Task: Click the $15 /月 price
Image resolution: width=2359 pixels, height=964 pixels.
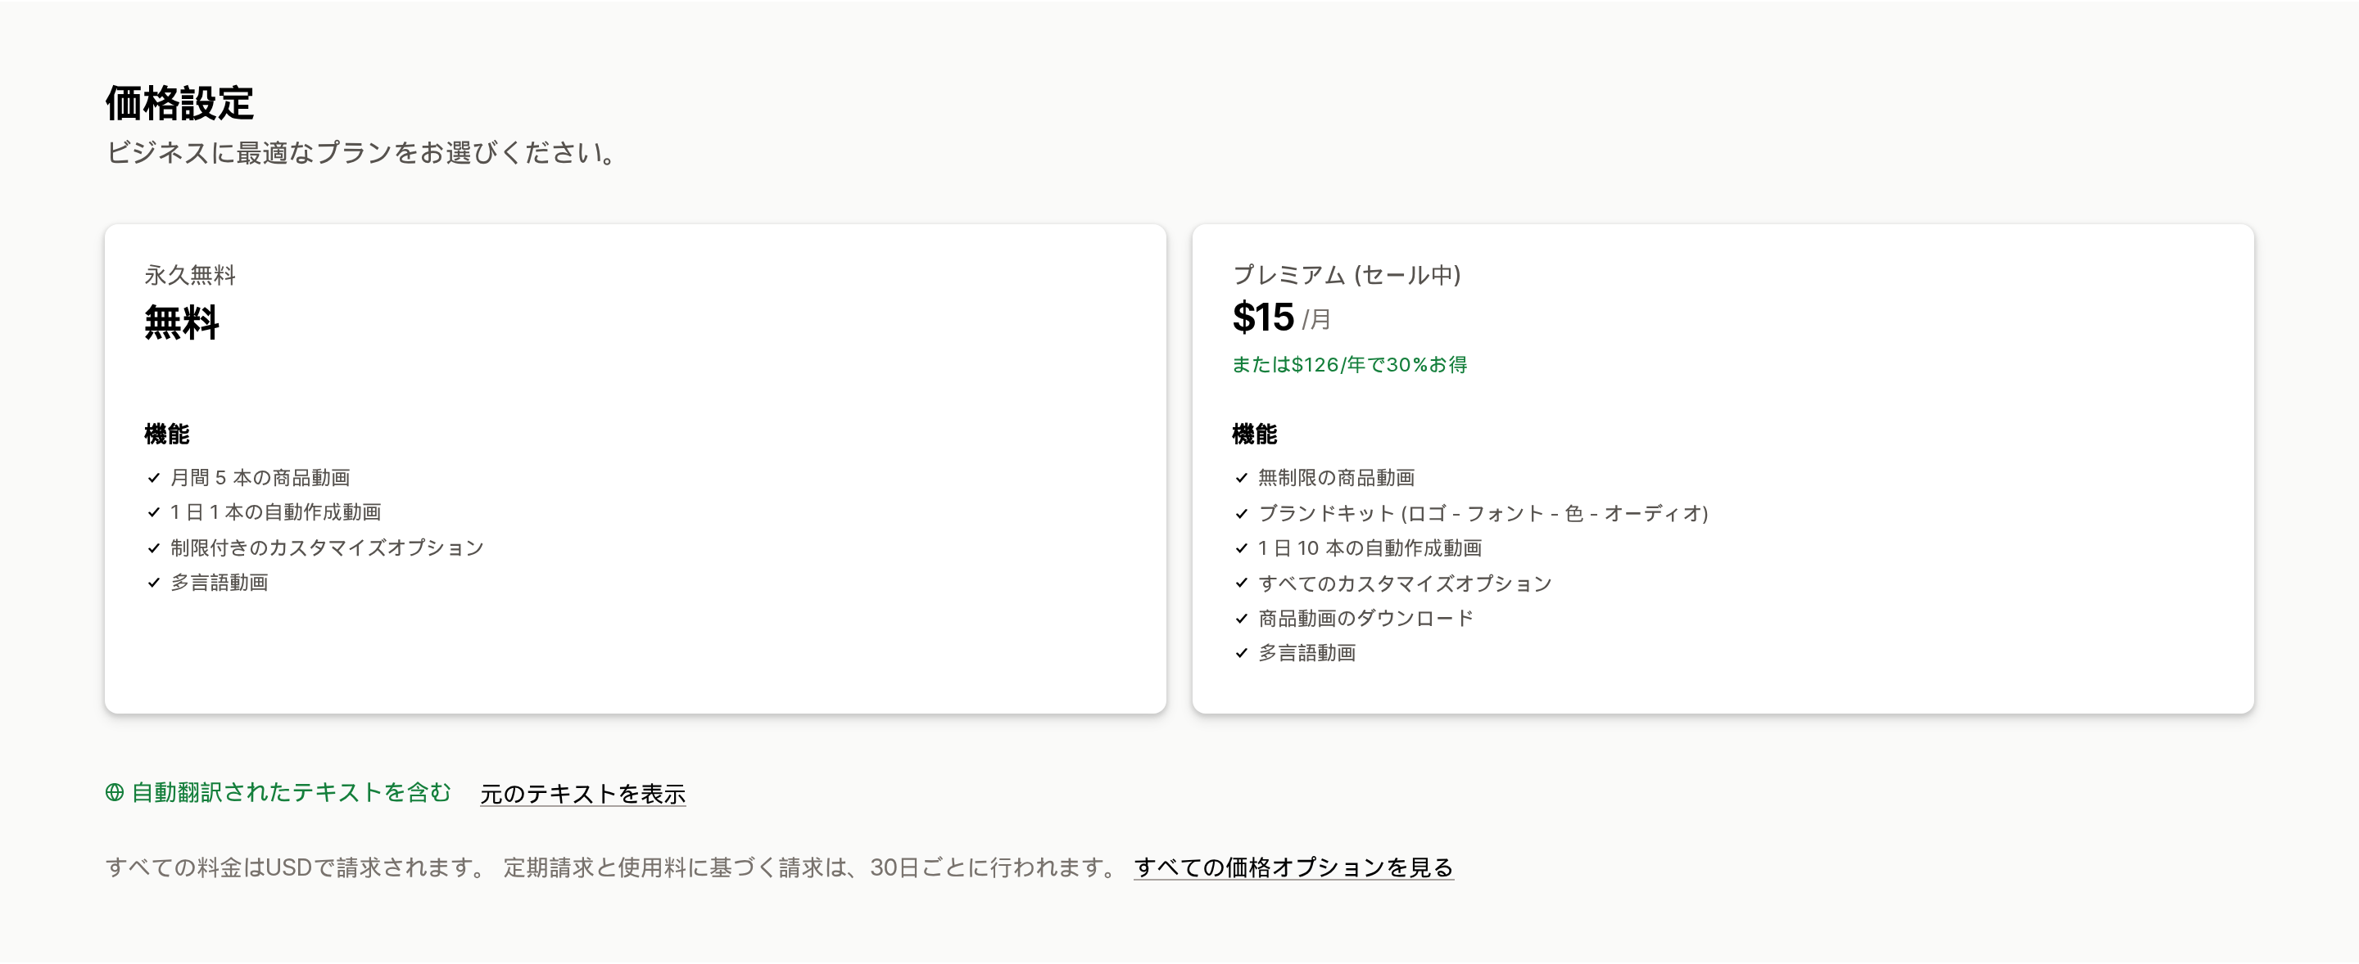Action: tap(1281, 318)
